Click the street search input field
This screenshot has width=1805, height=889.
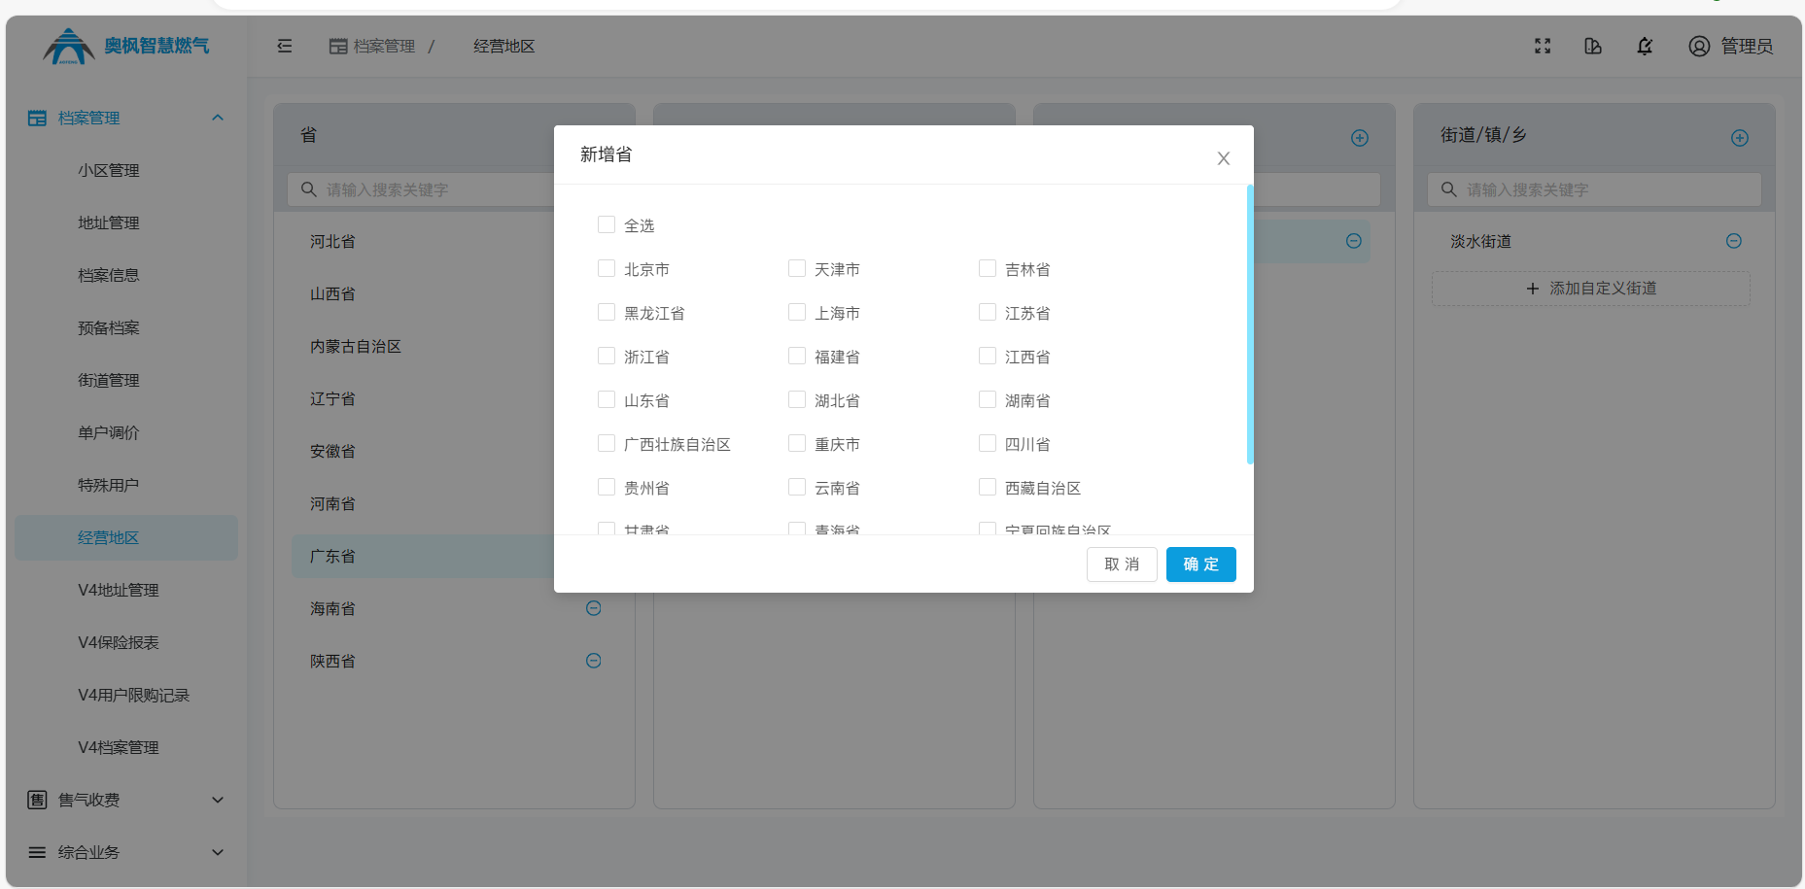pos(1594,189)
